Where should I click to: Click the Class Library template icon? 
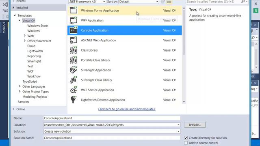[74, 50]
